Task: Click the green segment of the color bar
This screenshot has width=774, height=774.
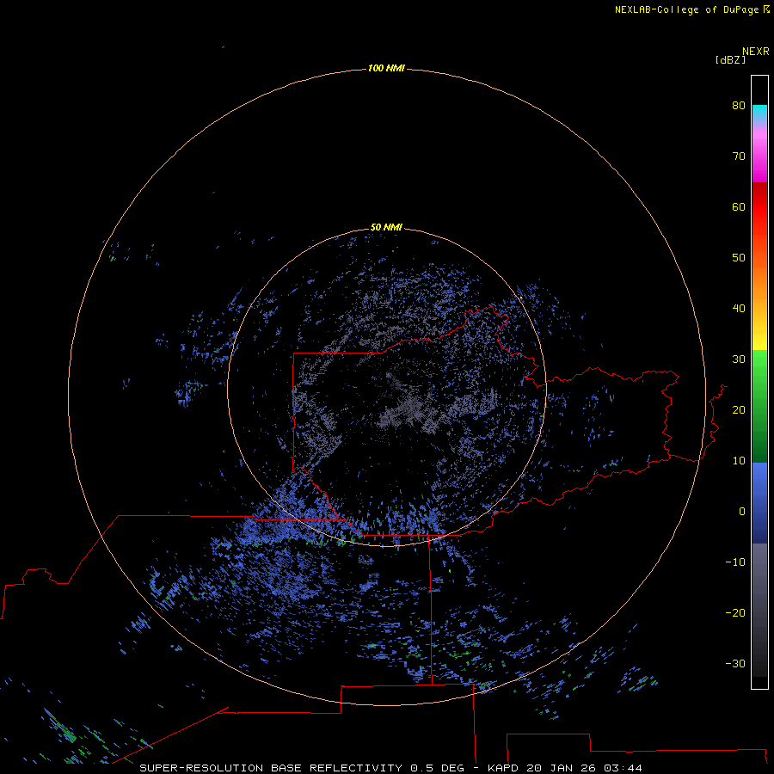Action: coord(759,406)
